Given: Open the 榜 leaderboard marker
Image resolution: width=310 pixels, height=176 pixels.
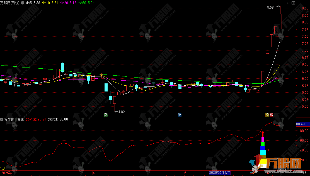Looking at the screenshot, I should pyautogui.click(x=267, y=115).
